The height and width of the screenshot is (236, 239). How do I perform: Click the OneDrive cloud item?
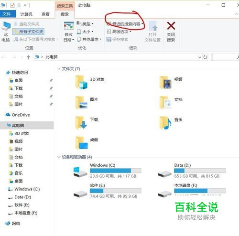pyautogui.click(x=18, y=115)
